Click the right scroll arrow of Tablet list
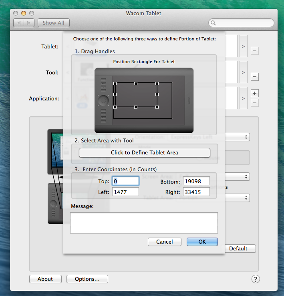This screenshot has height=296, width=284. pyautogui.click(x=244, y=46)
